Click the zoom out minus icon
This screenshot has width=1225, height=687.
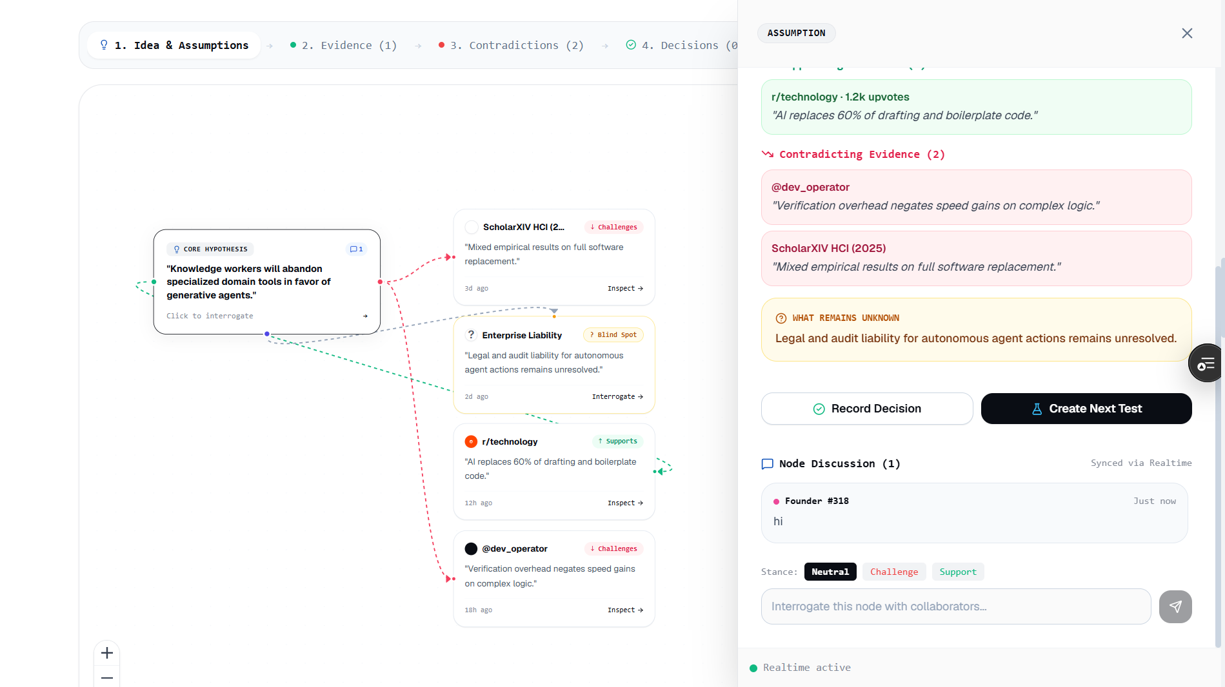(x=107, y=677)
